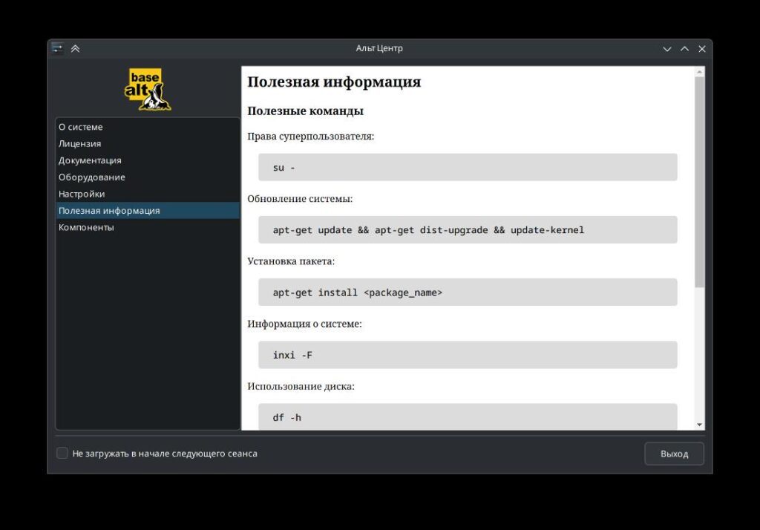760x530 pixels.
Task: Maximize the Альт Центр window
Action: [684, 49]
